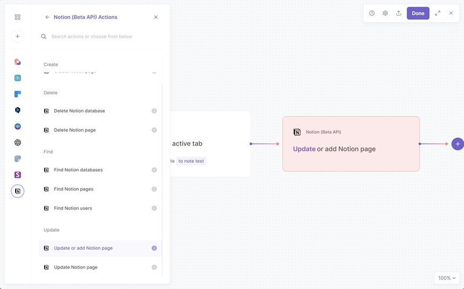The image size is (464, 289).
Task: Select the circled Notion icon in sidebar
Action: (x=17, y=191)
